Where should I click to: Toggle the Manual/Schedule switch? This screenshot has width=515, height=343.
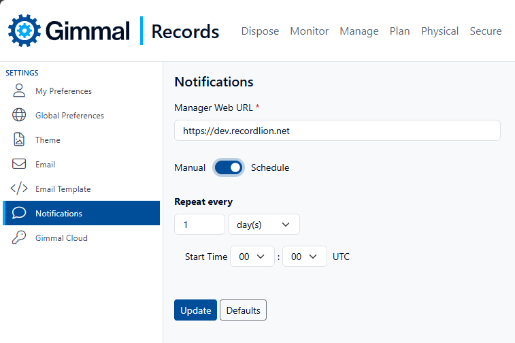229,167
